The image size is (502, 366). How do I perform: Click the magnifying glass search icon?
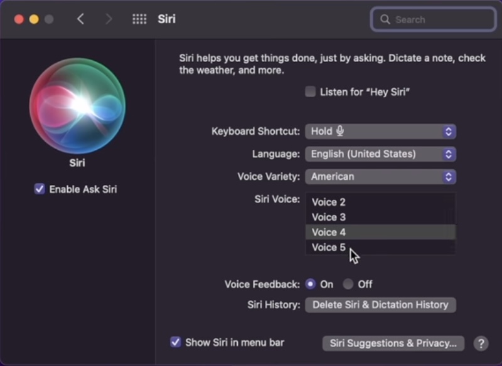pos(385,19)
